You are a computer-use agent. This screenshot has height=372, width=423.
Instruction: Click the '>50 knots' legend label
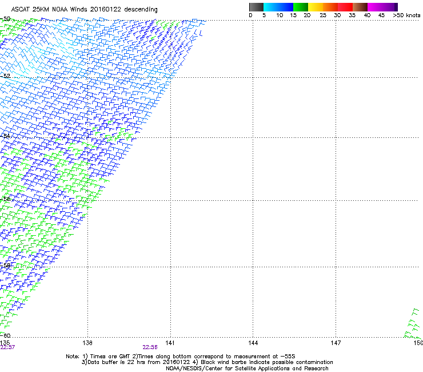pos(406,15)
